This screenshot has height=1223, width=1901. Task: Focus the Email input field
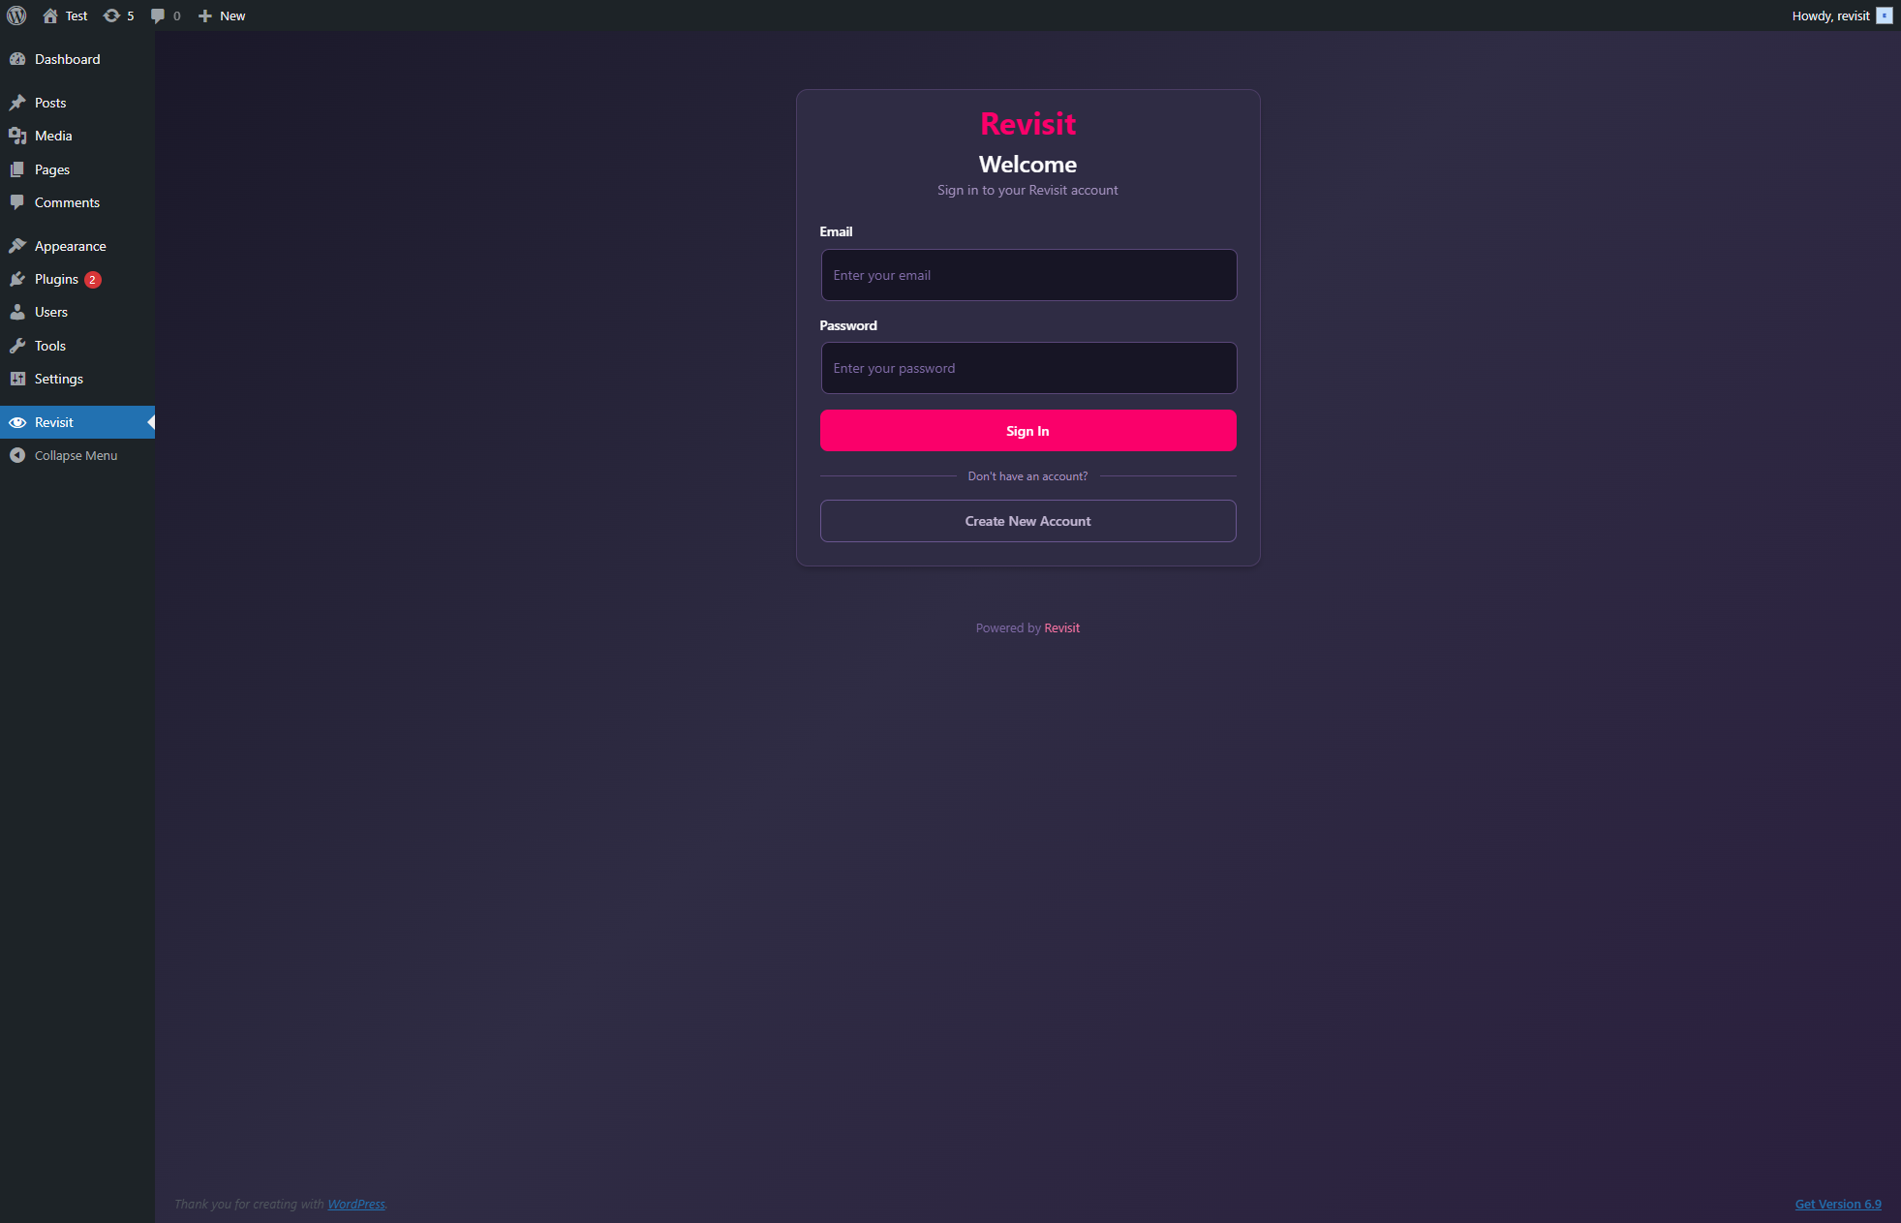1027,275
